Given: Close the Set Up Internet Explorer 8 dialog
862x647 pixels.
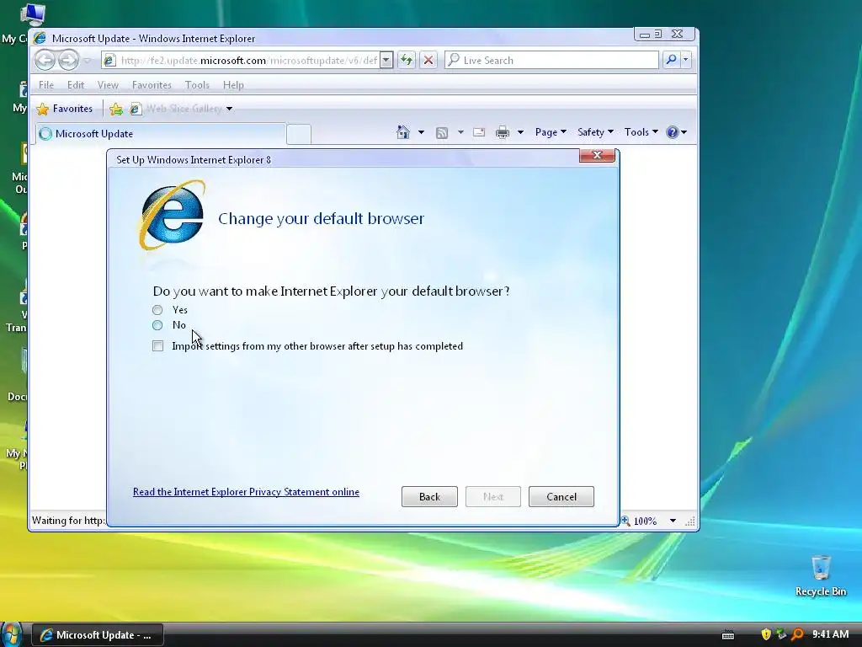Looking at the screenshot, I should [x=597, y=155].
